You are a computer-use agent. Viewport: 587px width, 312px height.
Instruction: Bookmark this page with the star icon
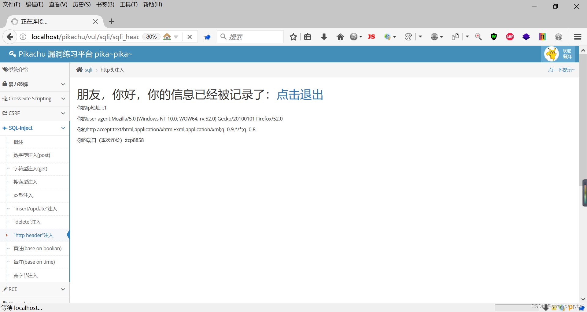[x=293, y=37]
